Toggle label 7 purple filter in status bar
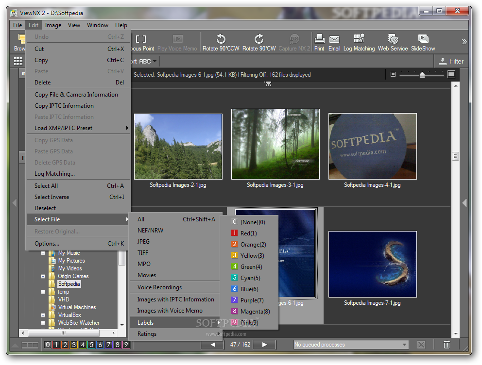Screen dimensions: 482x365 [108, 345]
